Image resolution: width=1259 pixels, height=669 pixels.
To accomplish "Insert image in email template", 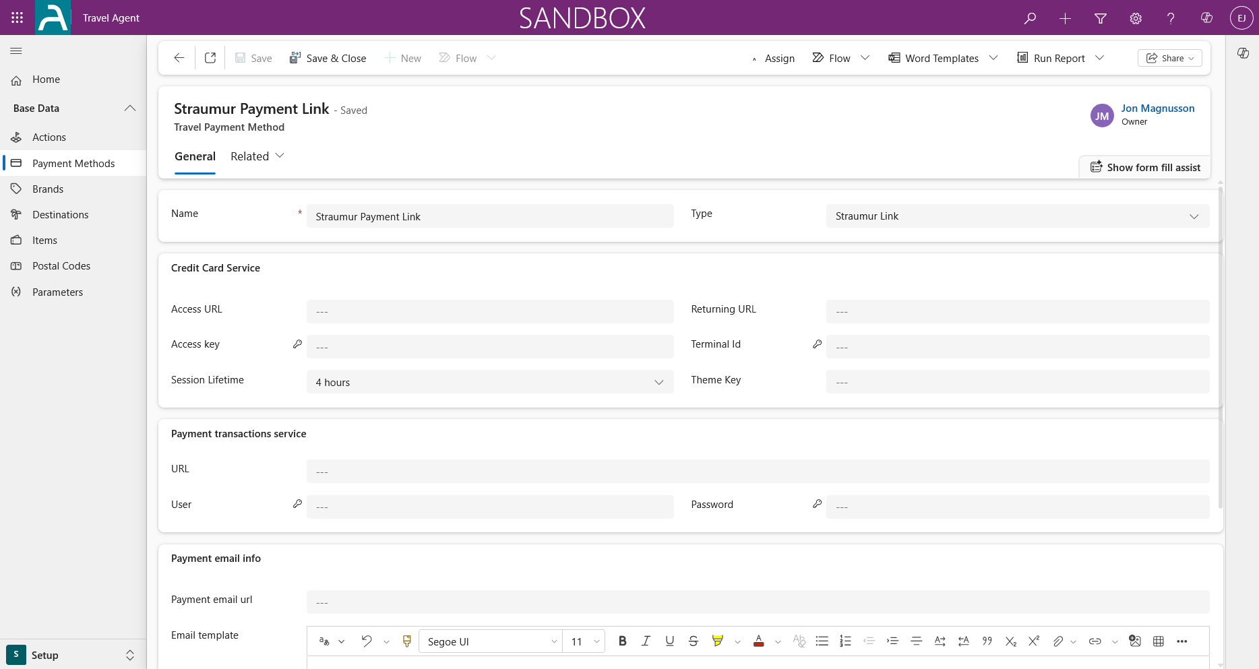I will [1135, 641].
